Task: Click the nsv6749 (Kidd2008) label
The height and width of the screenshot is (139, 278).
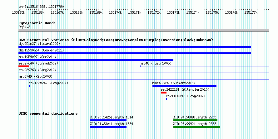Action: coord(36,76)
